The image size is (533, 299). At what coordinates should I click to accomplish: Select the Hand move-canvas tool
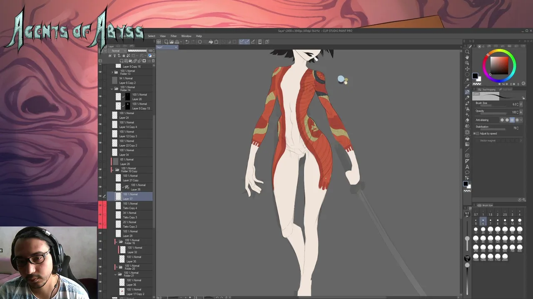click(467, 57)
